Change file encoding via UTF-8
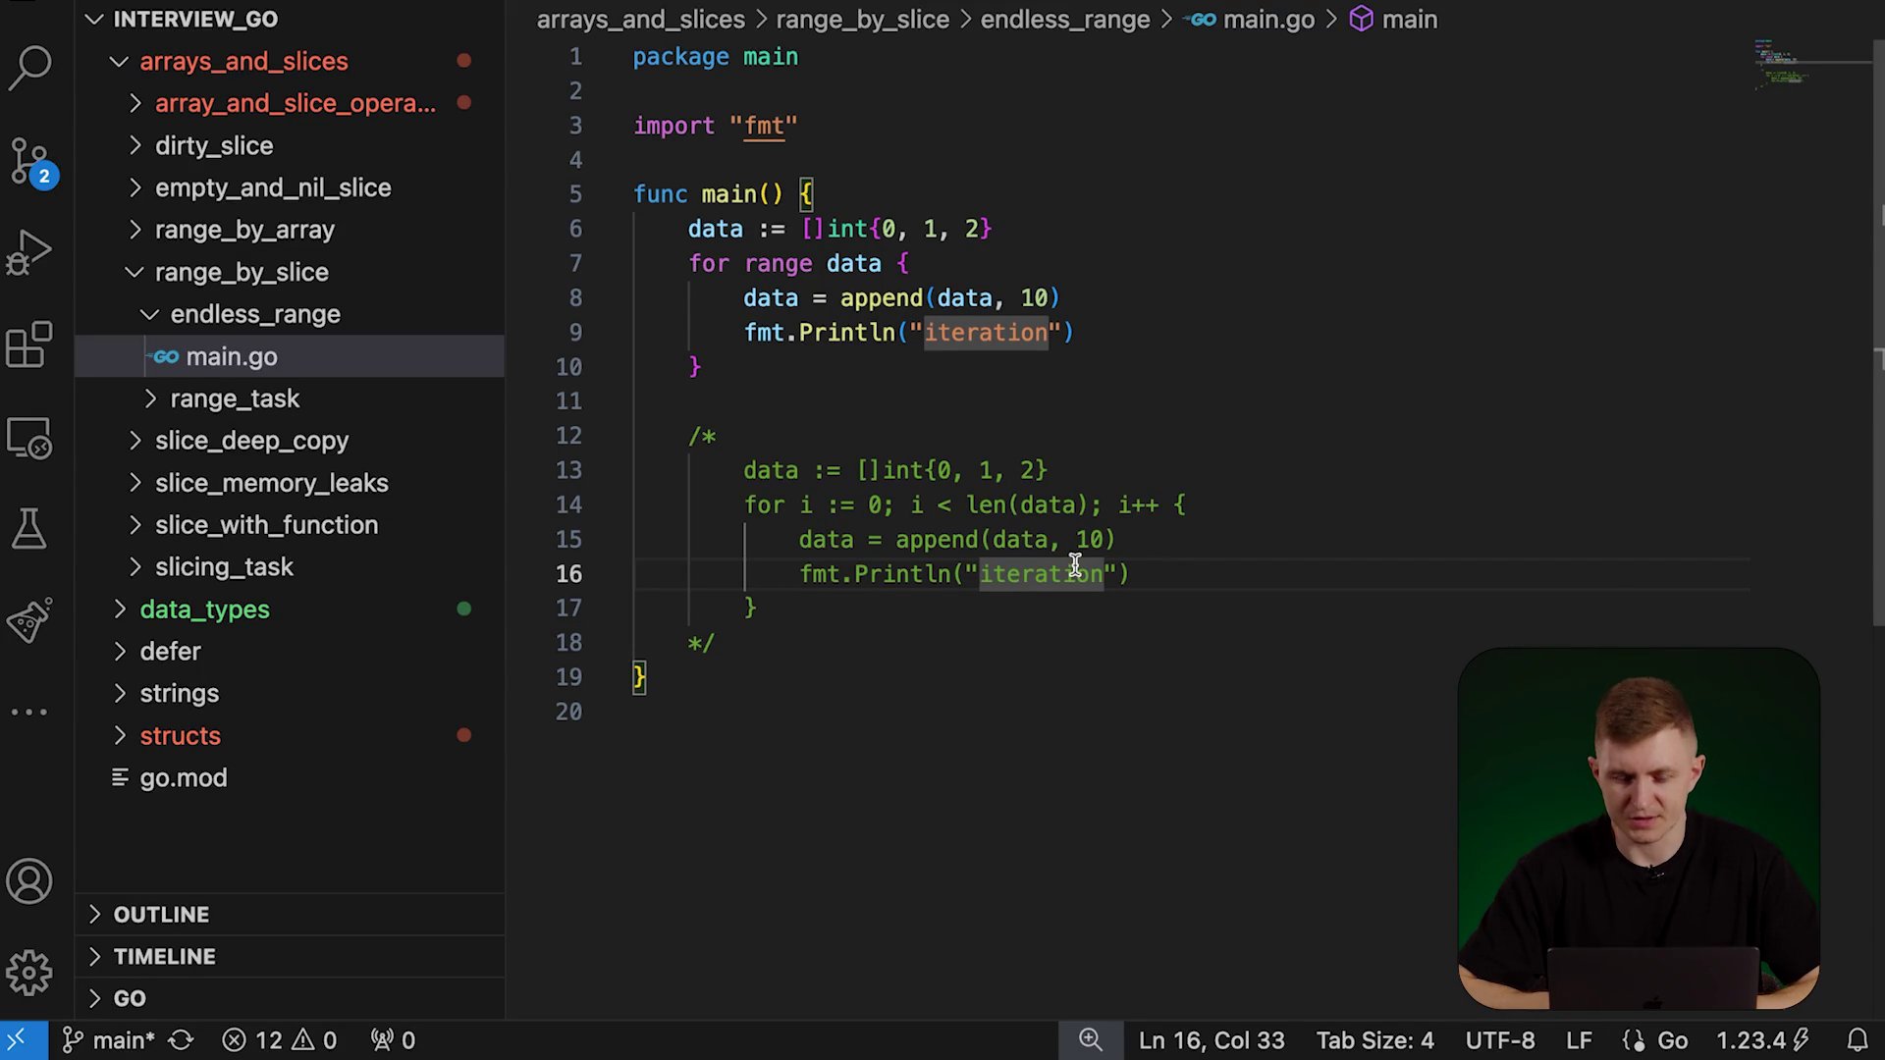Screen dimensions: 1885x1060 click(1500, 1040)
